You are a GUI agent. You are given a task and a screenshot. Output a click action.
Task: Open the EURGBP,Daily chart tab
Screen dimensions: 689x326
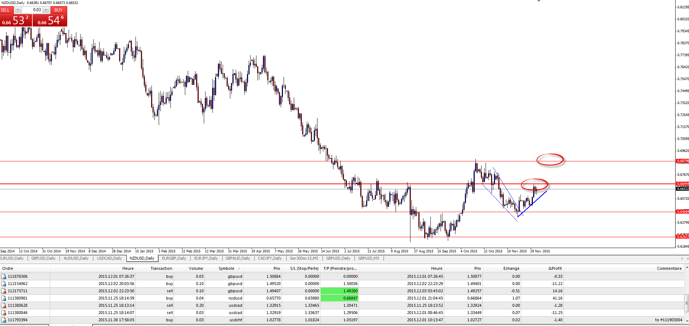pos(174,258)
